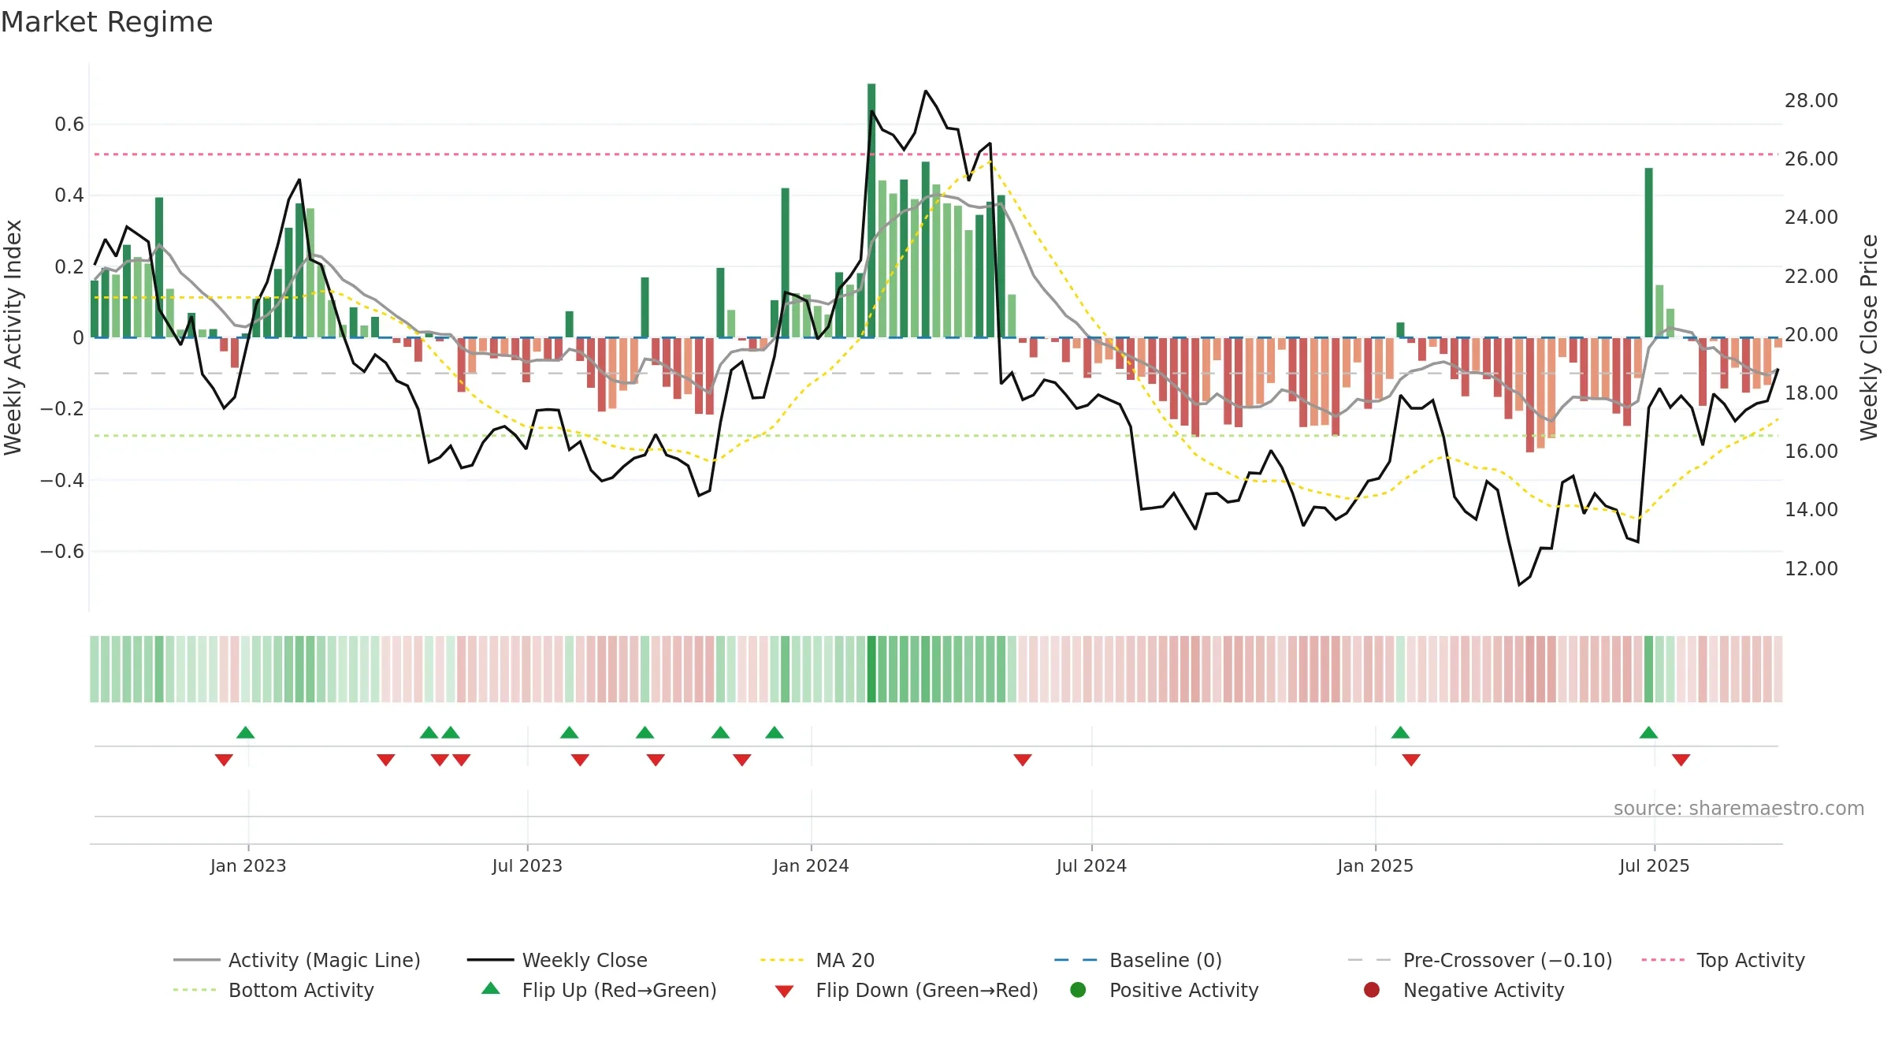
Task: Toggle the Bottom Activity legend entry
Action: click(x=273, y=990)
